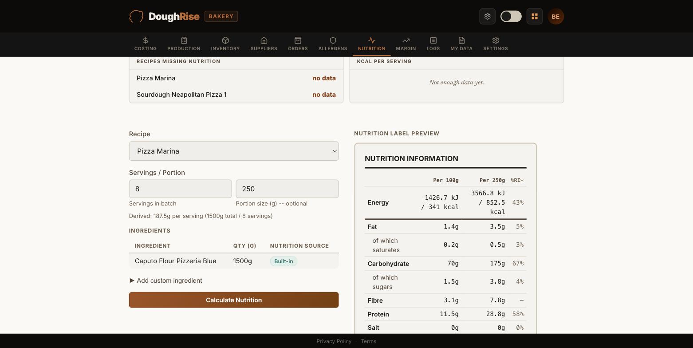The width and height of the screenshot is (693, 348).
Task: Click the BAKERY badge
Action: [x=221, y=16]
